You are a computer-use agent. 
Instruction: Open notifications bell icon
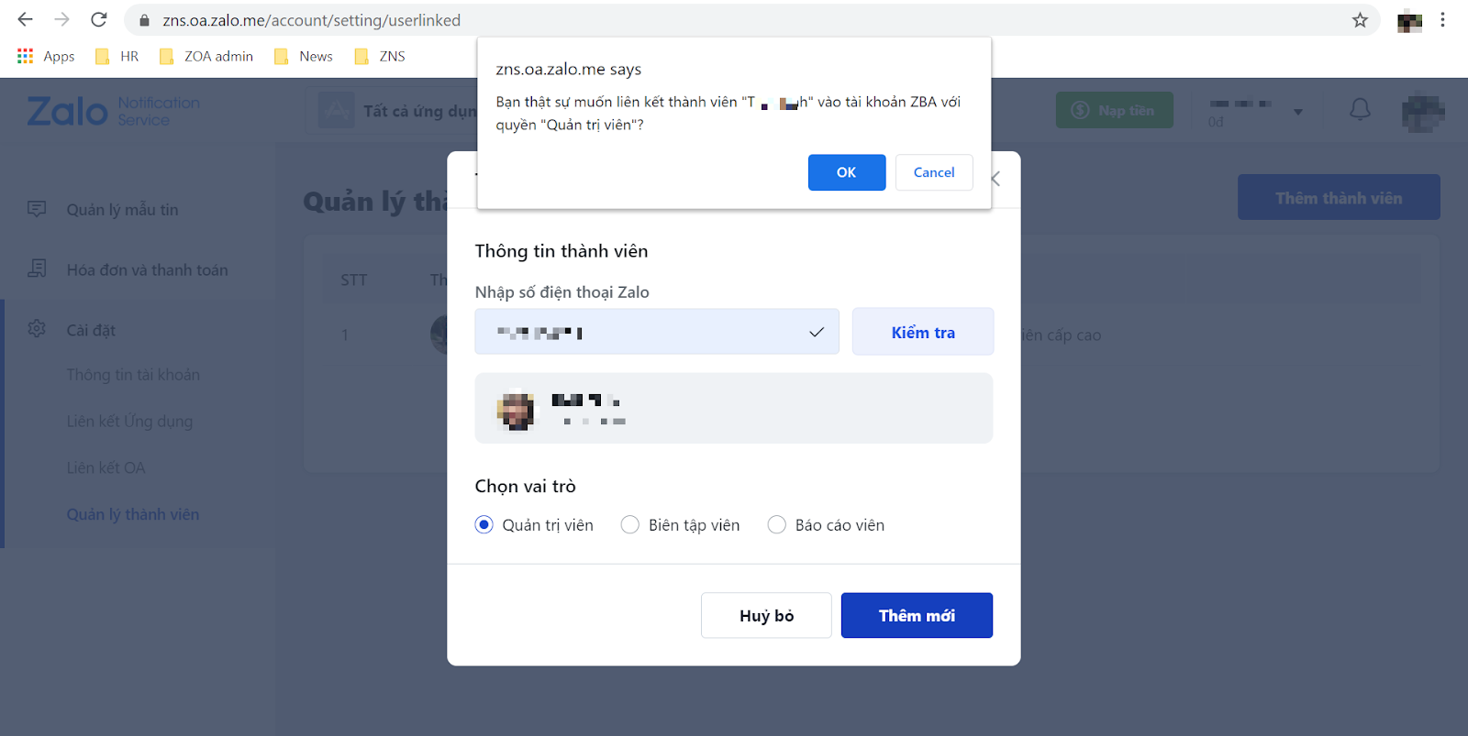tap(1360, 110)
